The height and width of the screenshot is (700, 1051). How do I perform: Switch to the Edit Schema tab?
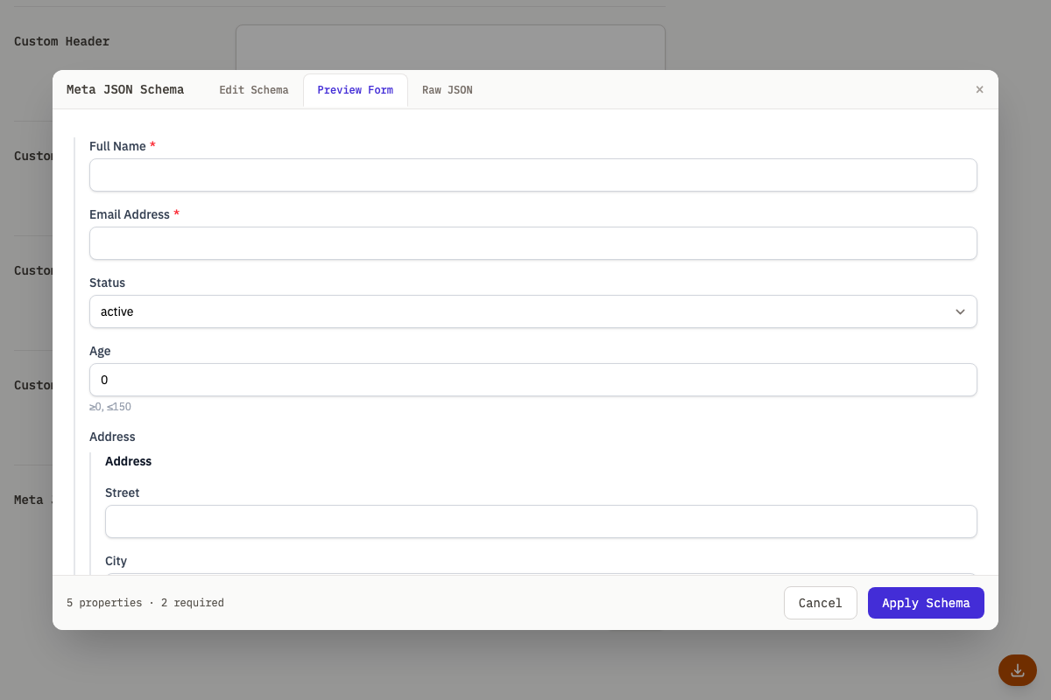click(253, 90)
